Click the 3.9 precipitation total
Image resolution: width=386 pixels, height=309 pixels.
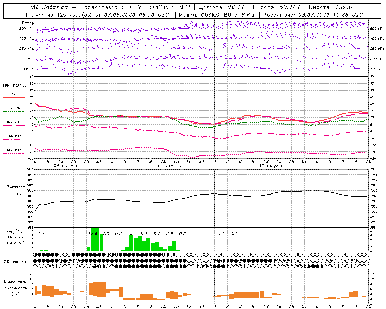pos(170,234)
